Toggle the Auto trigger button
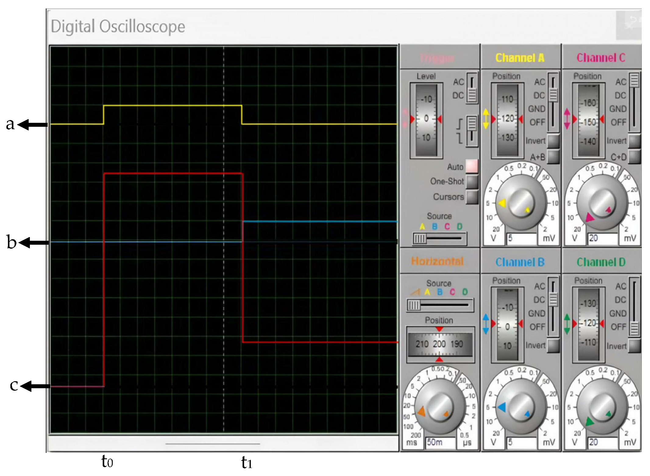This screenshot has height=476, width=650. coord(472,166)
